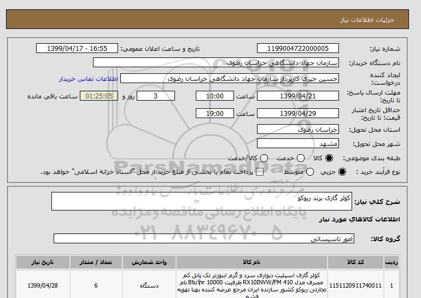Click the شرح کلی نیاز label
This screenshot has height=298, width=421.
pos(377,202)
